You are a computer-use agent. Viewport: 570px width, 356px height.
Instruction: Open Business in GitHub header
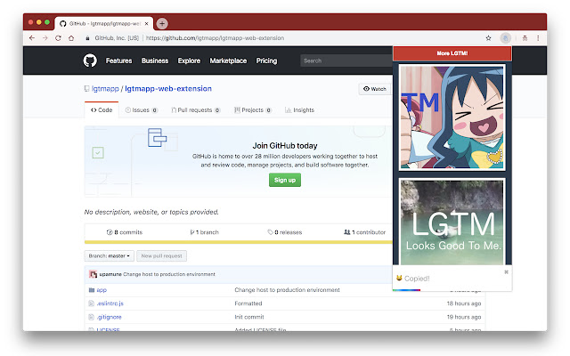155,61
